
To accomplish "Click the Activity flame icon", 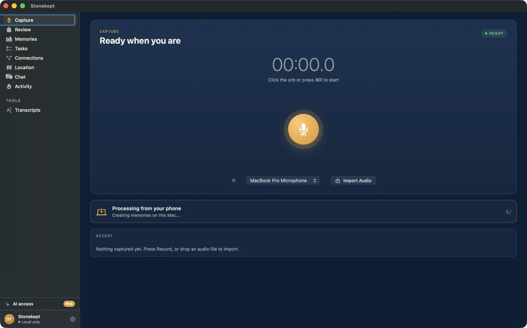I will click(9, 86).
